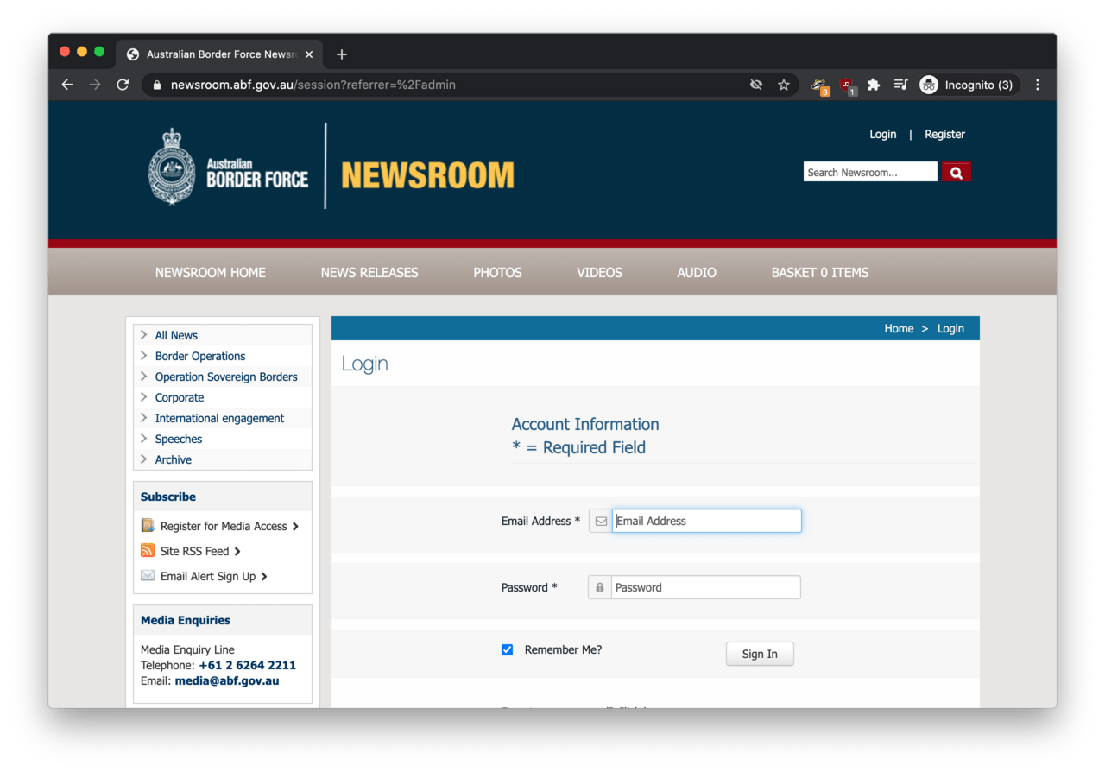The height and width of the screenshot is (772, 1105).
Task: Open the Operation Sovereign Borders link
Action: [x=226, y=377]
